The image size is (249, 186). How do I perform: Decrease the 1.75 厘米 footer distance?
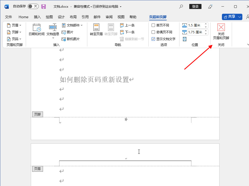pos(206,34)
